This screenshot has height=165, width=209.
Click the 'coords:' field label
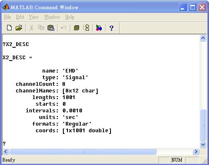tap(47, 131)
